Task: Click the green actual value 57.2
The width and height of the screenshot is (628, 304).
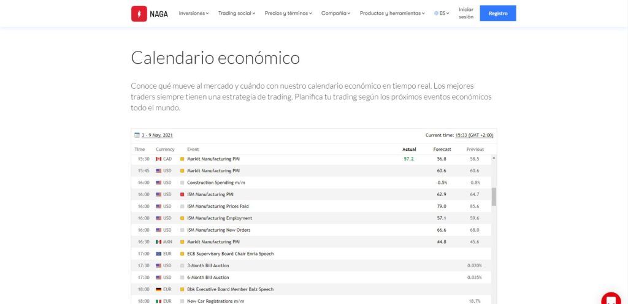Action: [x=409, y=159]
